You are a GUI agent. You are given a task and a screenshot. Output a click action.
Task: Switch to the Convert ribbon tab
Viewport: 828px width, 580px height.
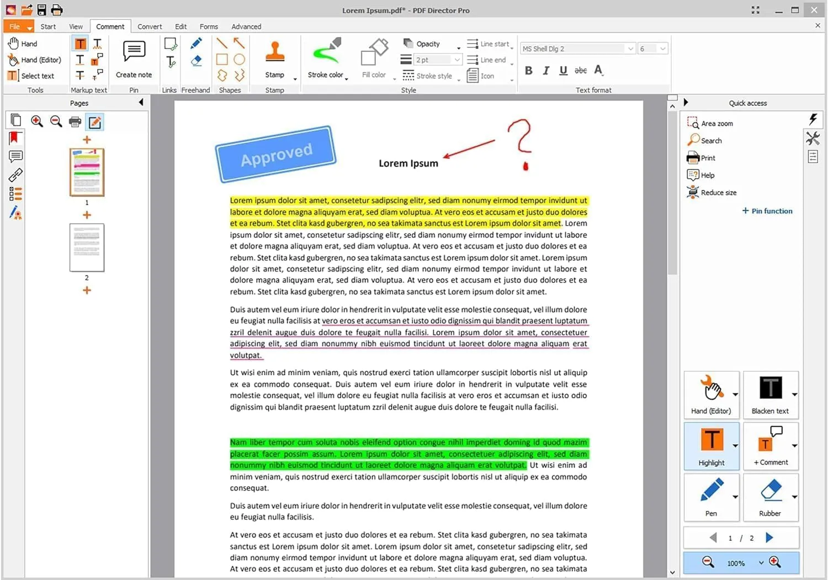[x=150, y=26]
